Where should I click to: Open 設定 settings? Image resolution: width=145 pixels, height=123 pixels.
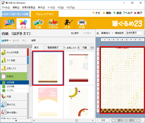(x=117, y=13)
